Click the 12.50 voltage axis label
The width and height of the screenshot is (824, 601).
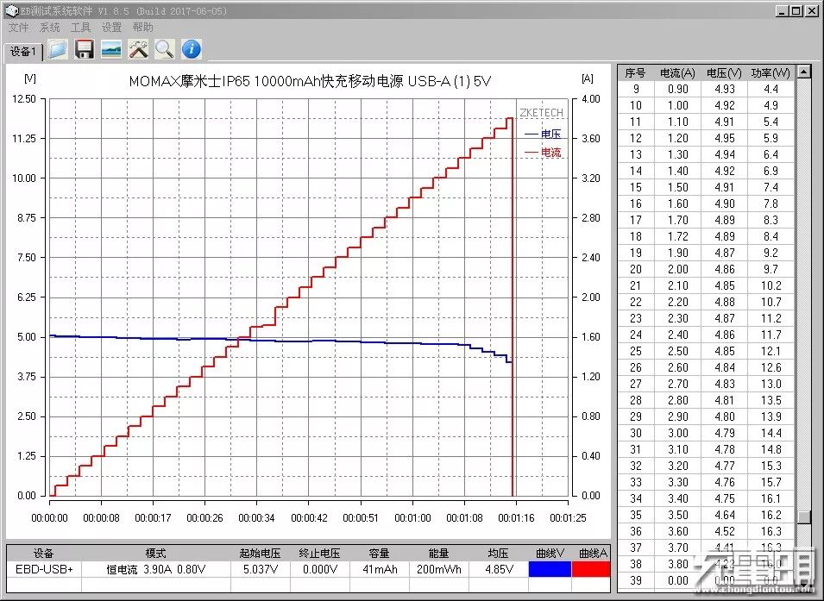point(25,99)
